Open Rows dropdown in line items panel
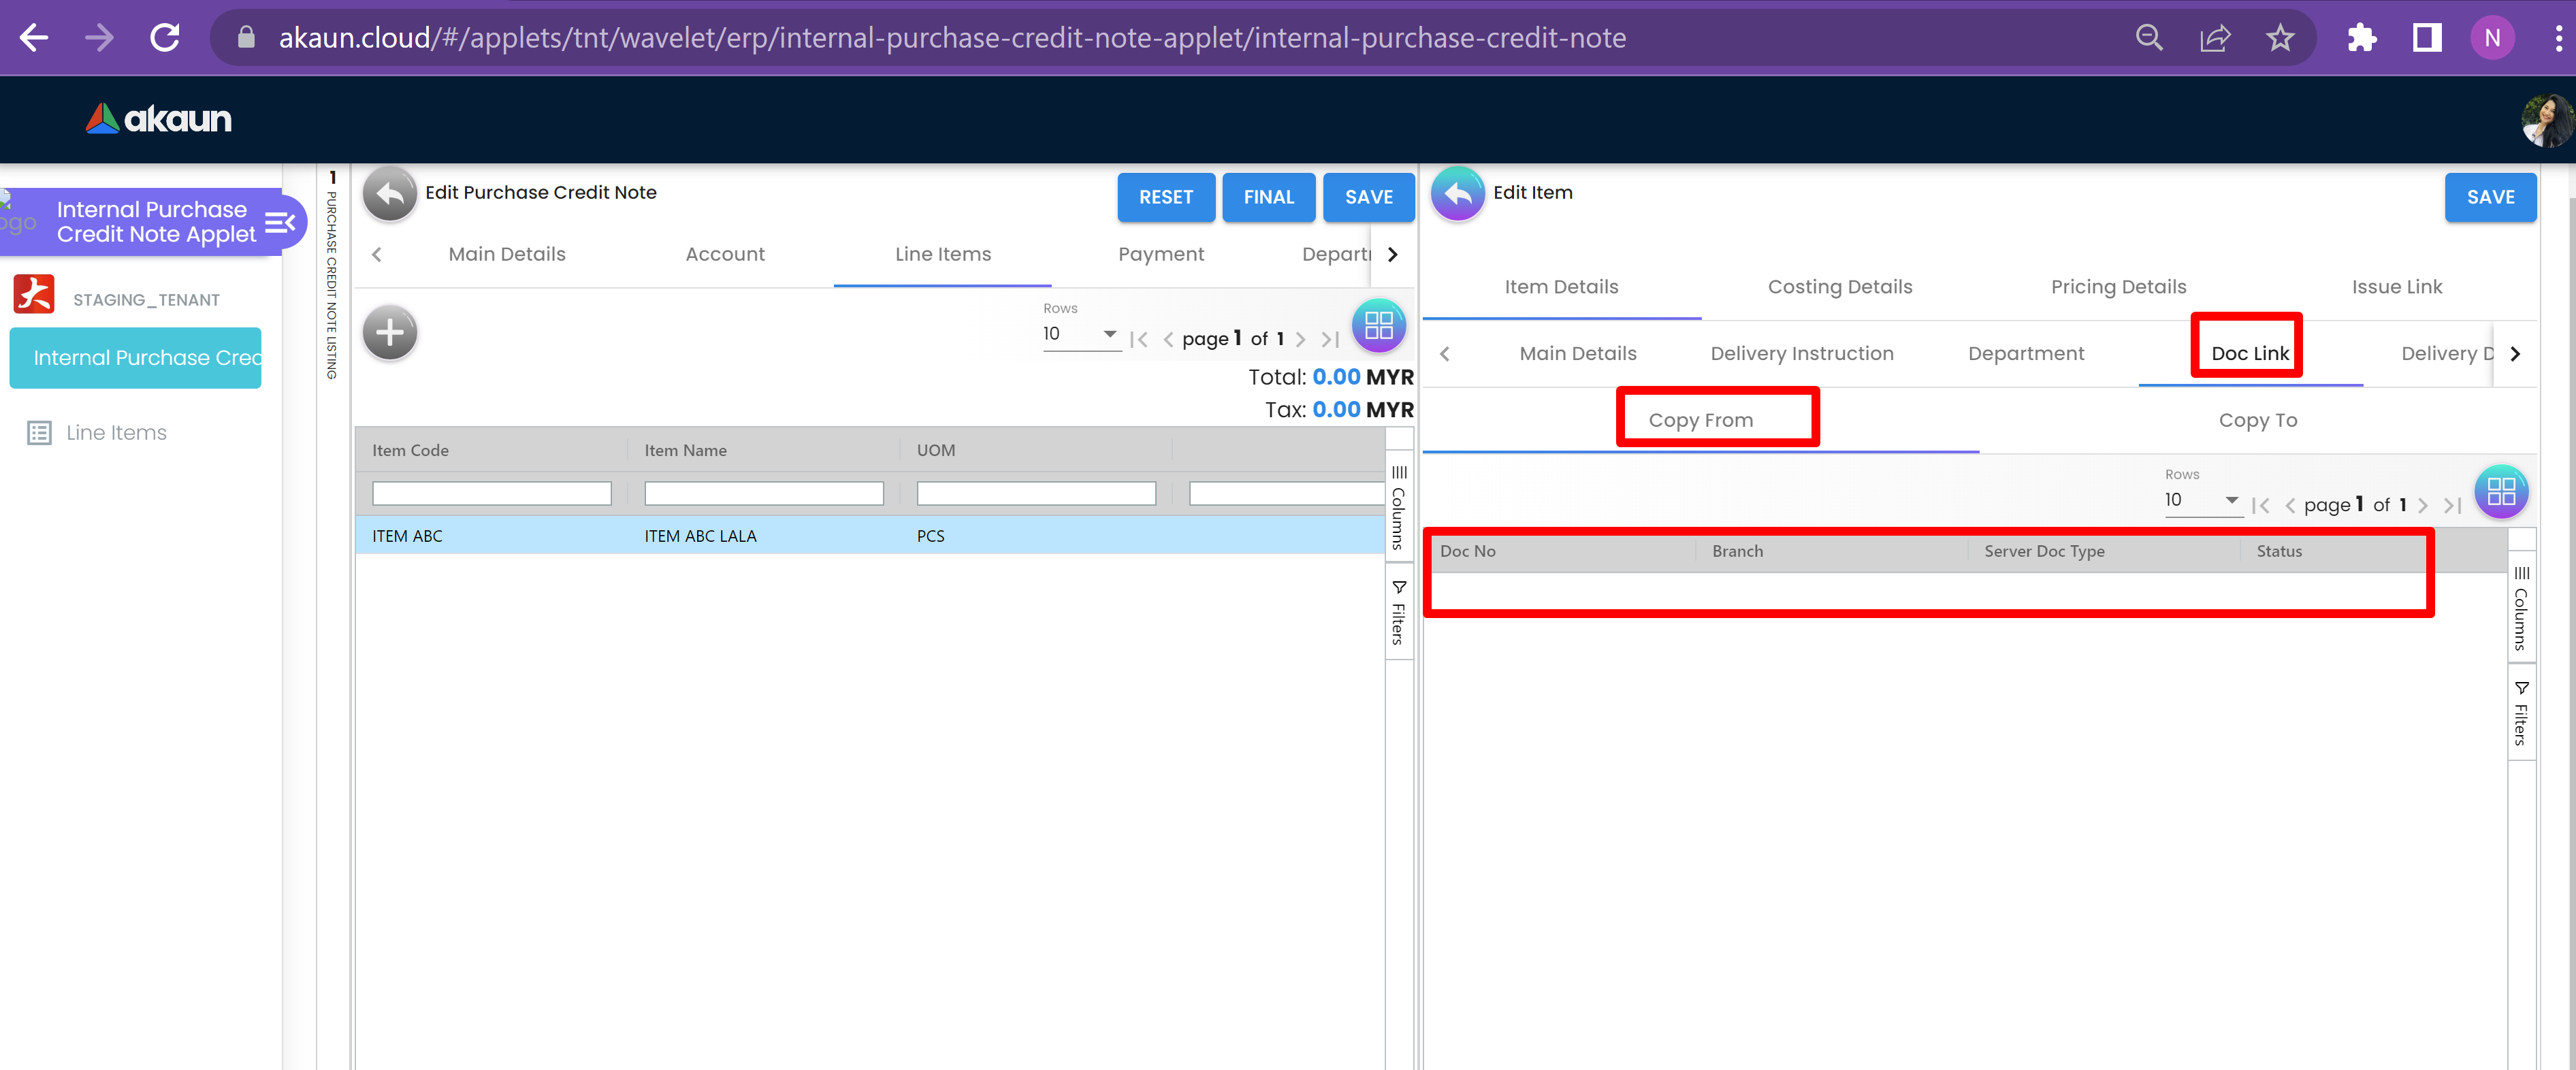This screenshot has height=1070, width=2576. click(1079, 334)
